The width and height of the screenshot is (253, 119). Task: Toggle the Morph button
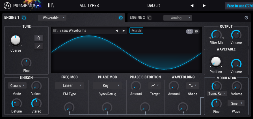(x=136, y=30)
